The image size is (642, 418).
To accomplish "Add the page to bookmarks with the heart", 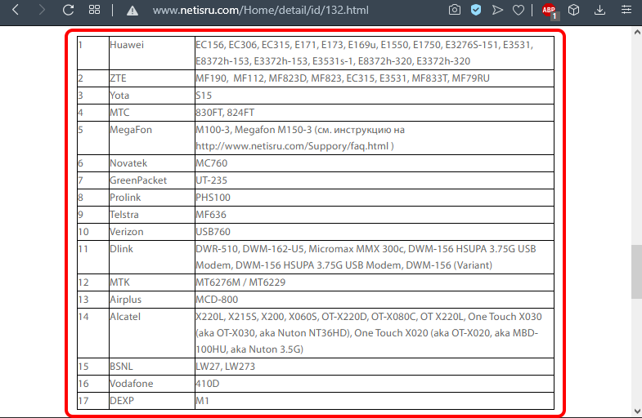I will click(x=519, y=10).
